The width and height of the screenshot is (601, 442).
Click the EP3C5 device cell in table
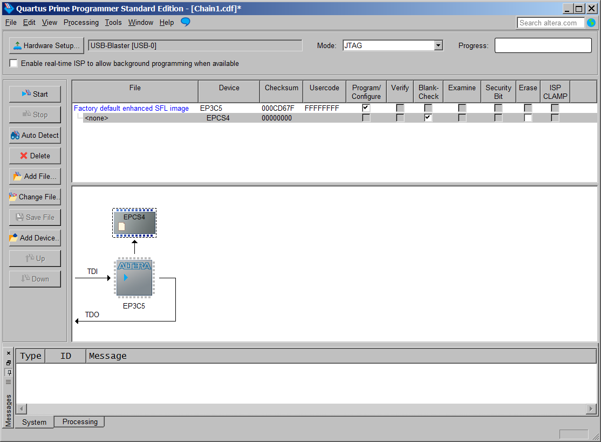tap(211, 108)
